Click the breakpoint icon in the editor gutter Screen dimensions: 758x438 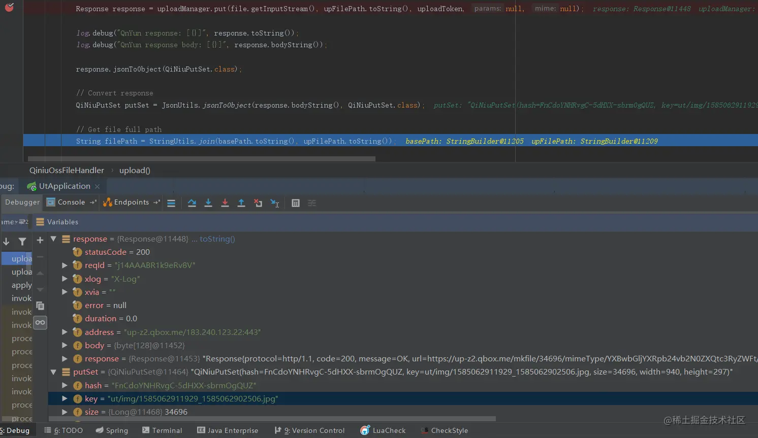9,7
